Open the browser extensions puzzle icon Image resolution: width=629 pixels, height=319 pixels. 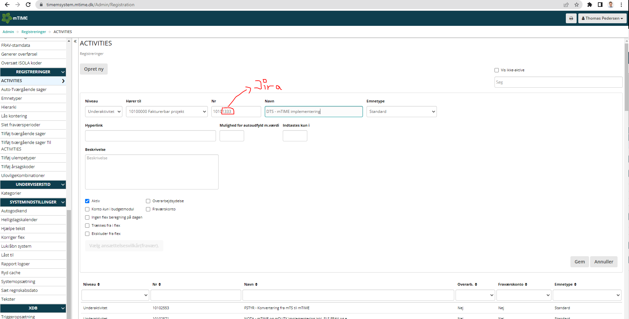589,5
